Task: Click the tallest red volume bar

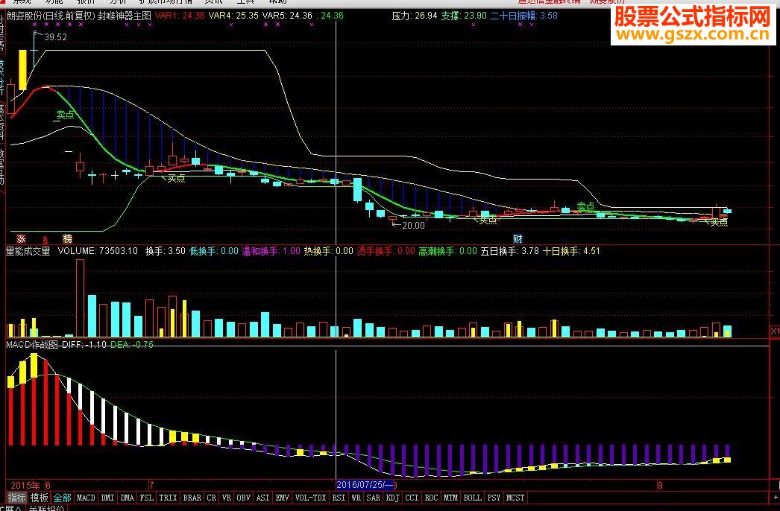Action: [80, 298]
